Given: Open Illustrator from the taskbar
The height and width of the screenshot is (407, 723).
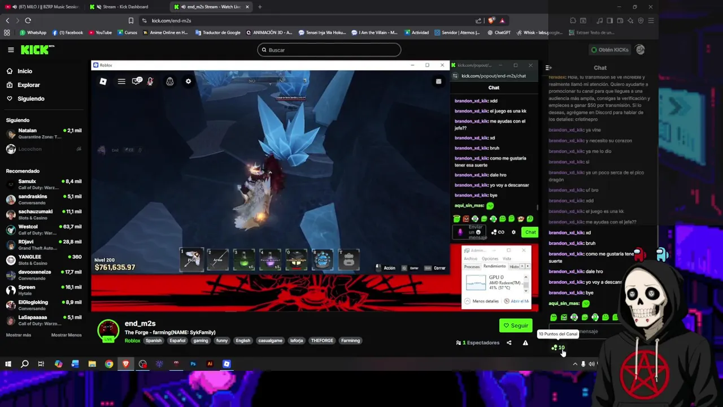Looking at the screenshot, I should (x=210, y=364).
